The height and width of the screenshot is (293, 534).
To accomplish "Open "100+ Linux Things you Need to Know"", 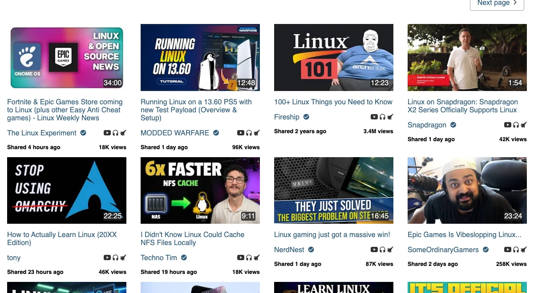I will click(333, 102).
